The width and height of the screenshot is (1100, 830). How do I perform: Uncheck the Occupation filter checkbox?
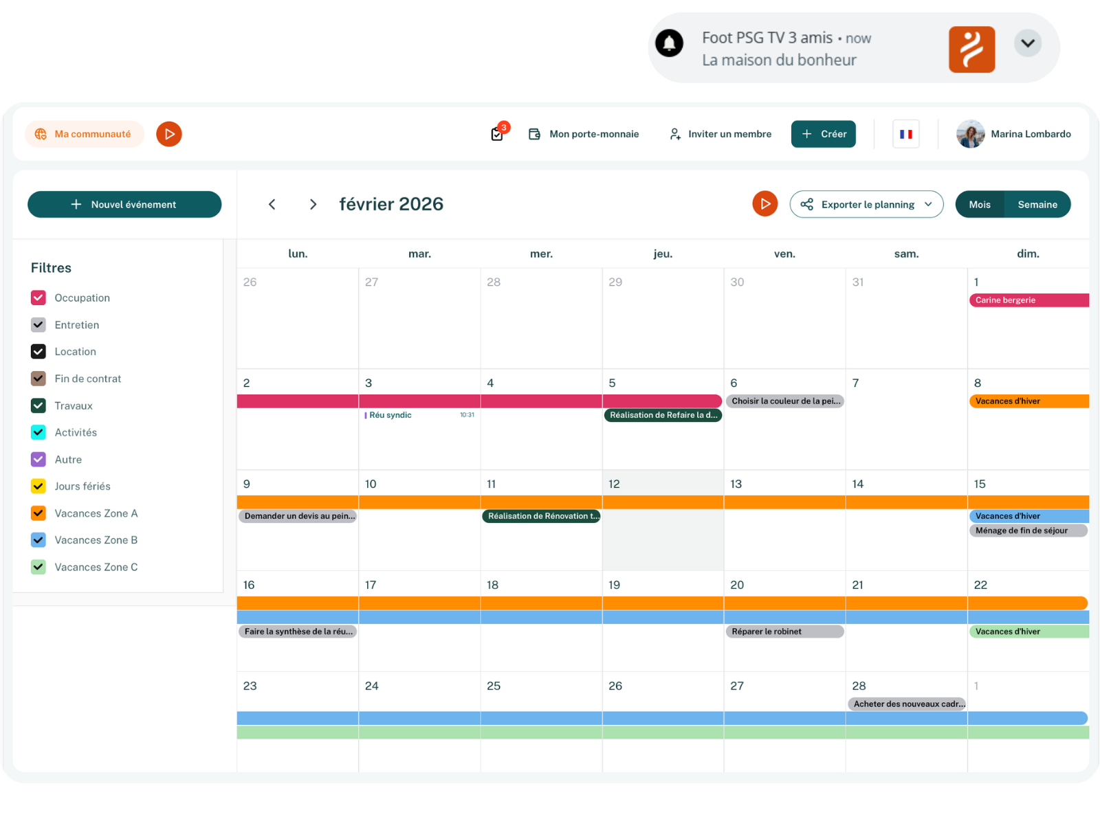coord(38,298)
